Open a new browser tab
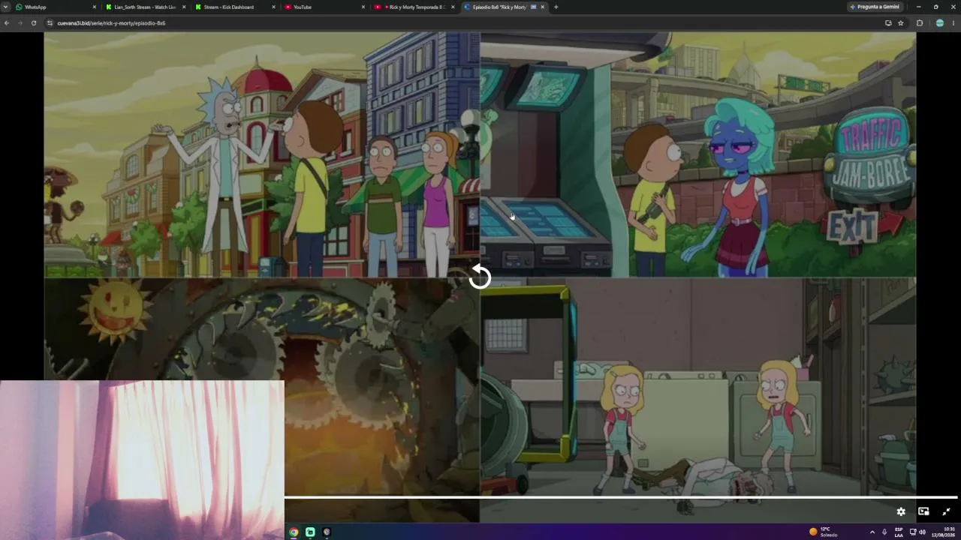 click(556, 7)
